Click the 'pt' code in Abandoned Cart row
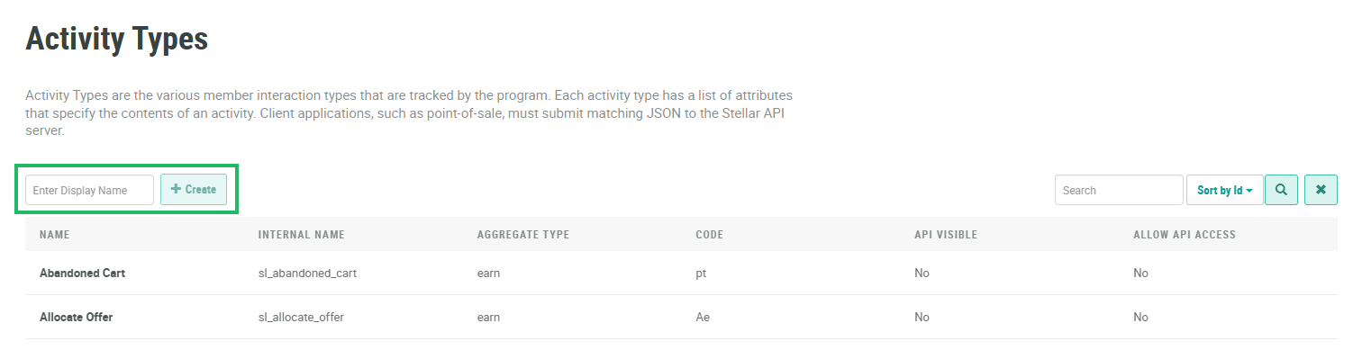Screen dimensions: 1362x350 pos(702,273)
